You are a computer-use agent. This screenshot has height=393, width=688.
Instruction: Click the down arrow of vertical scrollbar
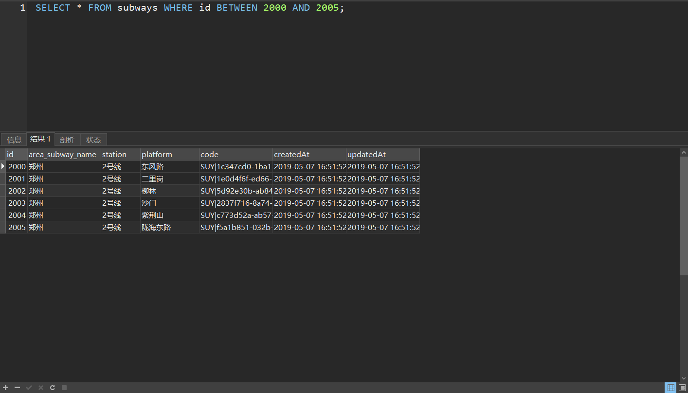[x=684, y=378]
